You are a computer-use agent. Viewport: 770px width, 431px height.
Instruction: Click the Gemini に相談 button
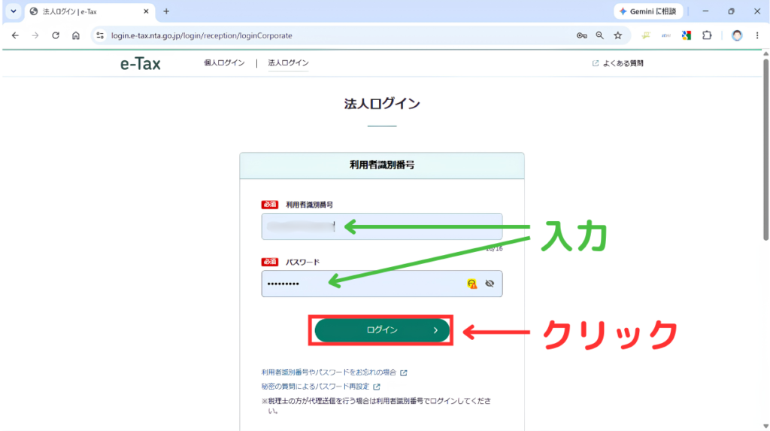tap(648, 11)
